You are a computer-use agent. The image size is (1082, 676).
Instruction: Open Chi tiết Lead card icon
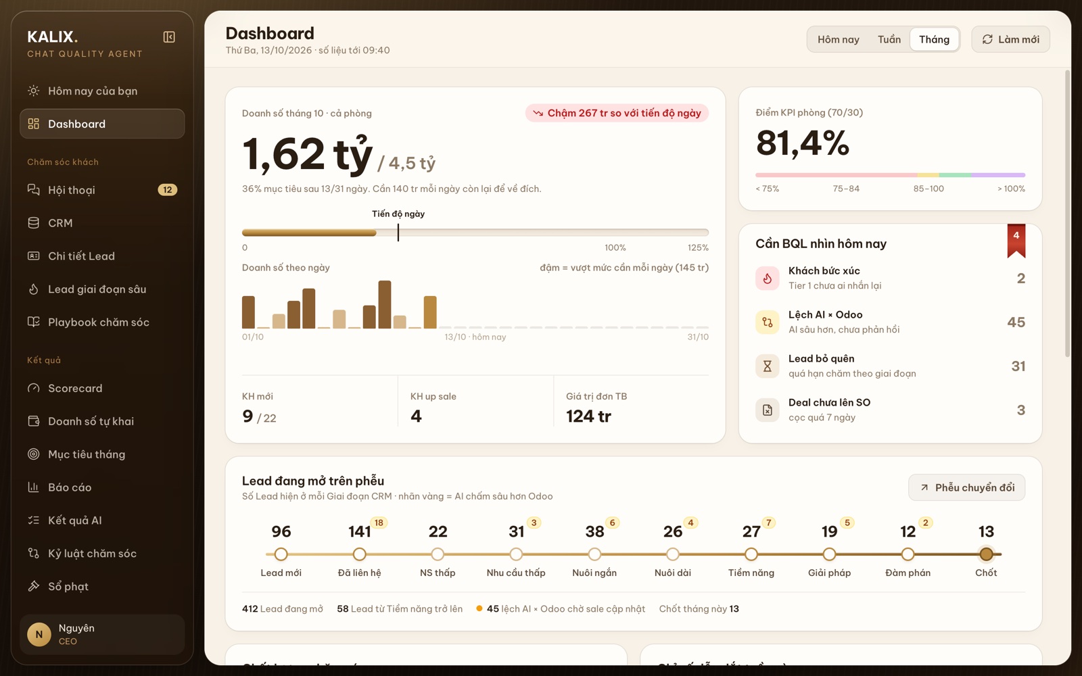[x=33, y=256]
